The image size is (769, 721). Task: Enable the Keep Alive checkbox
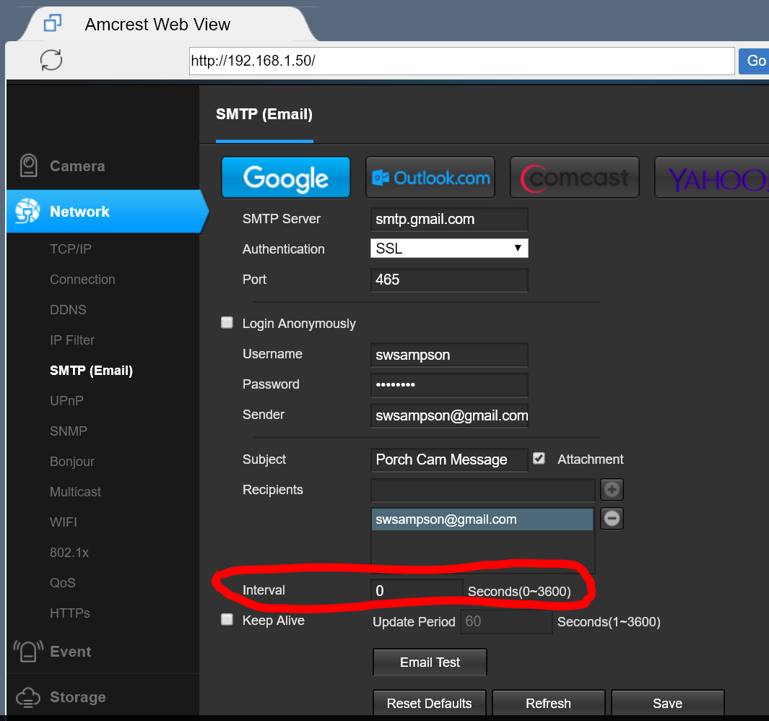pos(227,619)
